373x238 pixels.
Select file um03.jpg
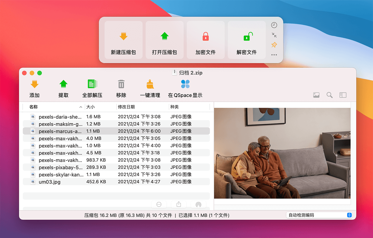pyautogui.click(x=116, y=182)
